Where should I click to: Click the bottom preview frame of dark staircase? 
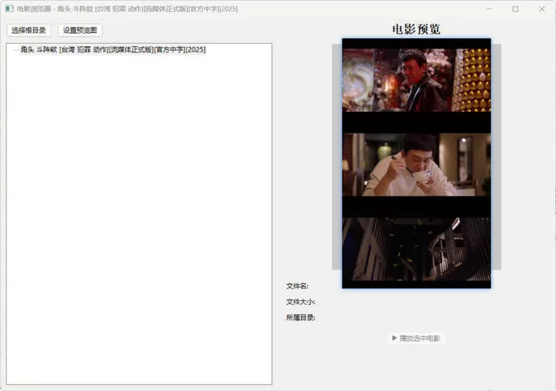416,249
